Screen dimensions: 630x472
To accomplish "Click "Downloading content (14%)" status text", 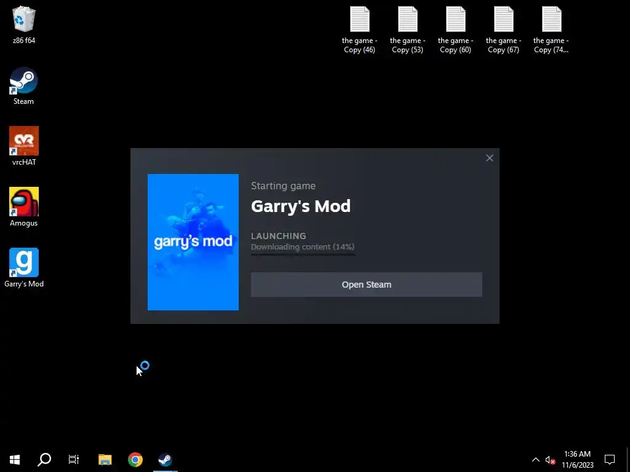I will click(303, 247).
